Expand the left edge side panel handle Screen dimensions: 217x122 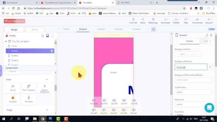click(x=1, y=71)
